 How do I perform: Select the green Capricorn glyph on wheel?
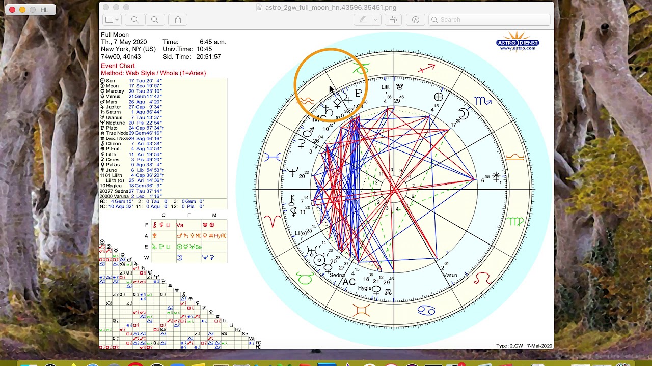click(x=361, y=69)
